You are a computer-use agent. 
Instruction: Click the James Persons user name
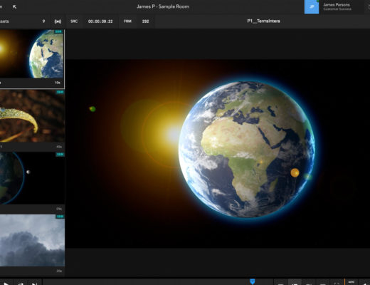click(x=337, y=4)
